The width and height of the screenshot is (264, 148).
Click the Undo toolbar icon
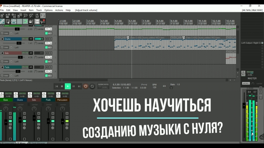tap(25, 16)
